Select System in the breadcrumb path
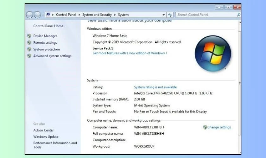The image size is (266, 158). click(x=123, y=15)
